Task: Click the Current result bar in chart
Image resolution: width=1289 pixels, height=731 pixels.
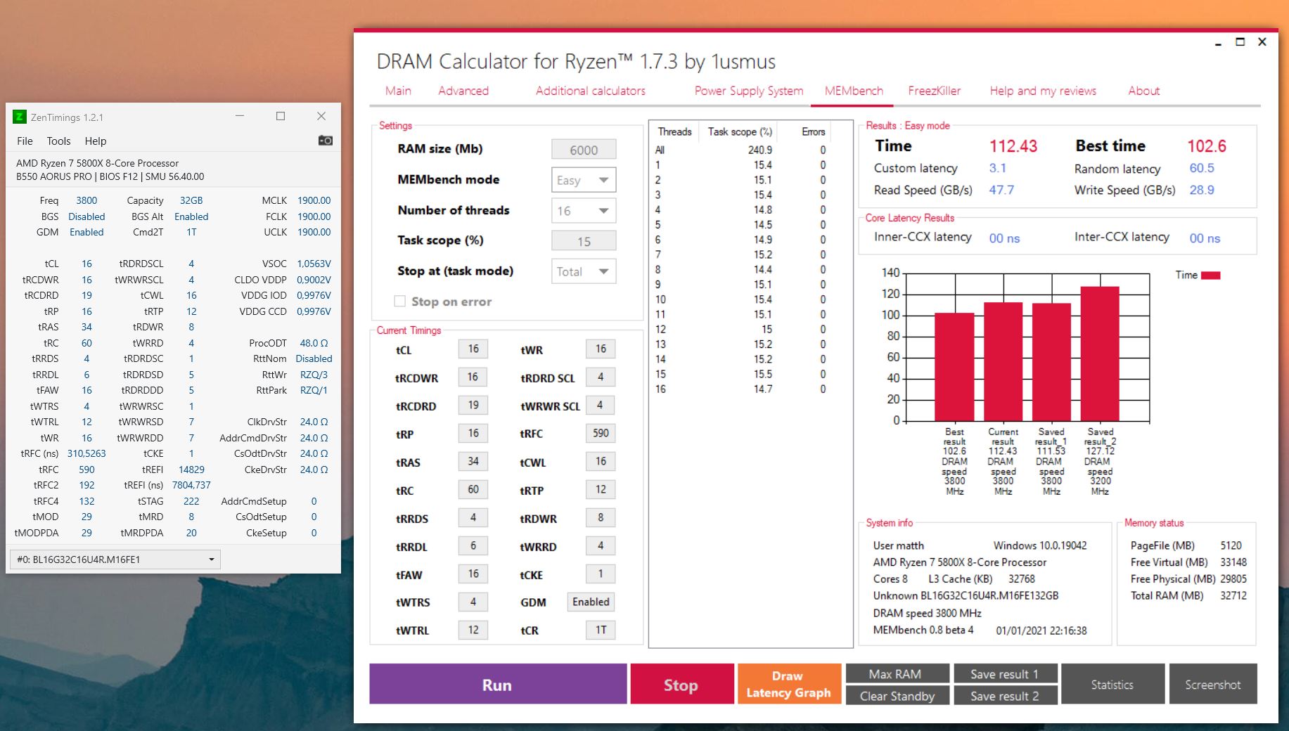Action: click(x=1003, y=362)
